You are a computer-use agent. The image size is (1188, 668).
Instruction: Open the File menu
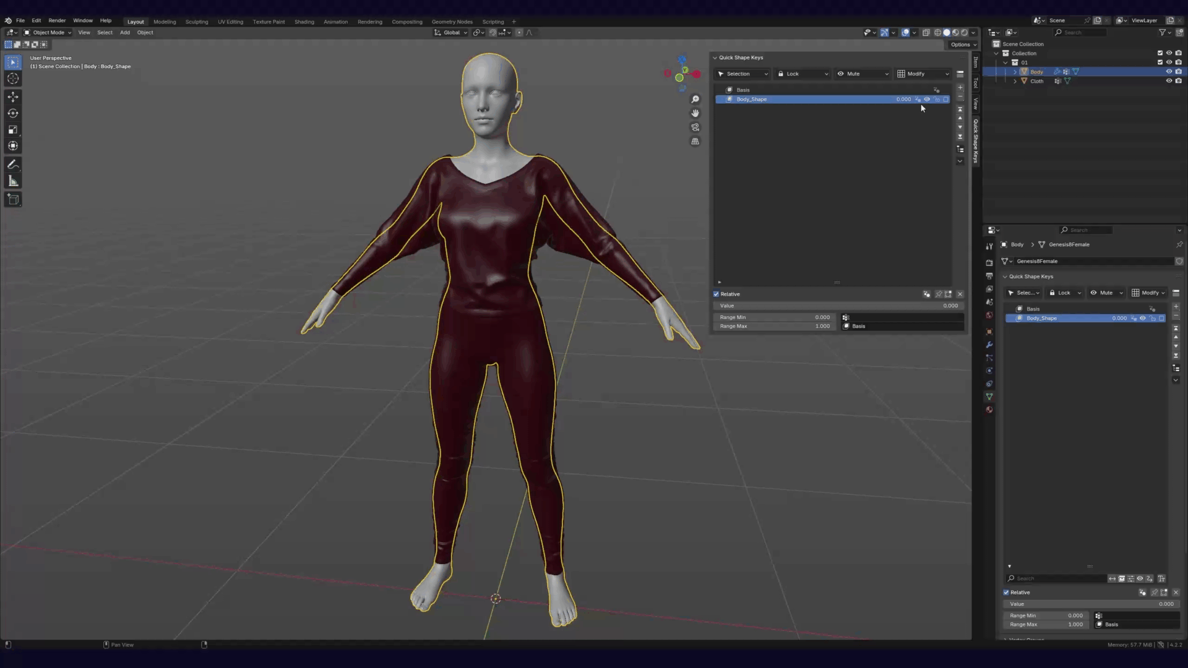tap(20, 20)
